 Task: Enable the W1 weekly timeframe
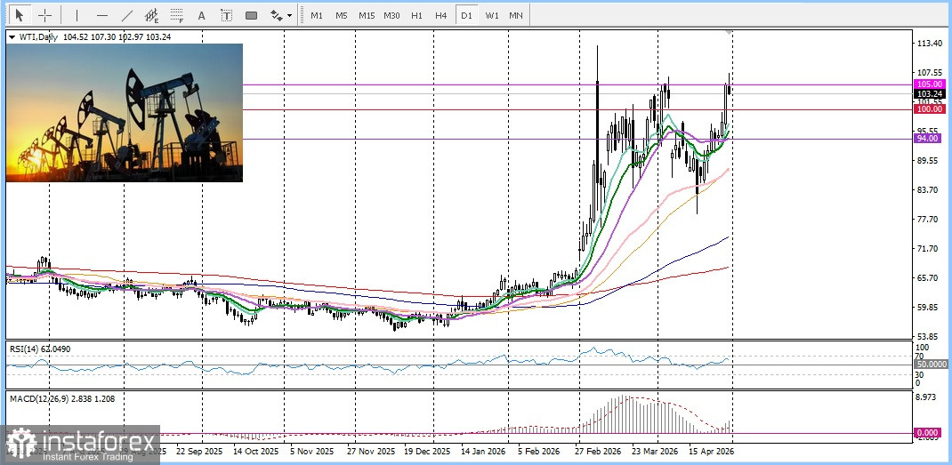[x=491, y=15]
